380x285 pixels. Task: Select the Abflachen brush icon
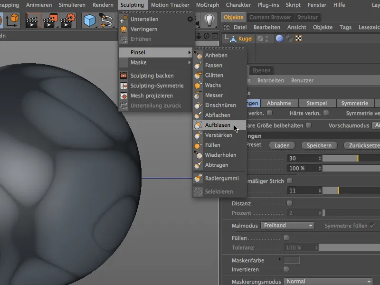[198, 115]
